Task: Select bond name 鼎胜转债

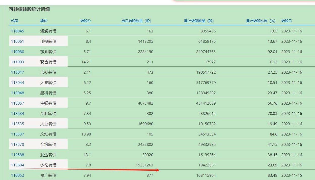Action: [48, 114]
